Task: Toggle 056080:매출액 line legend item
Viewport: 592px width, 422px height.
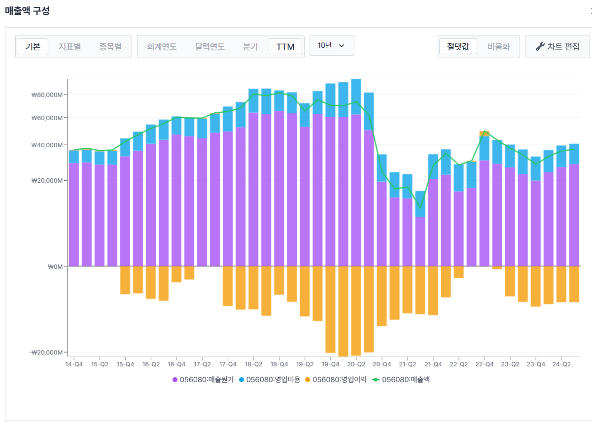Action: point(400,379)
